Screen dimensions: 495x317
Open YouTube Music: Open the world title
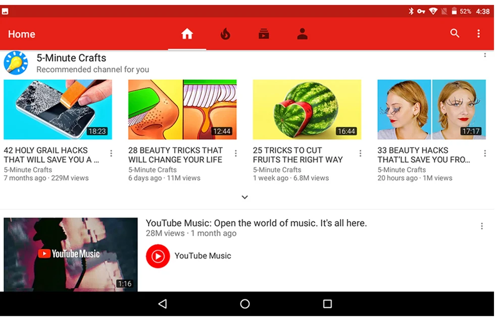(x=257, y=223)
